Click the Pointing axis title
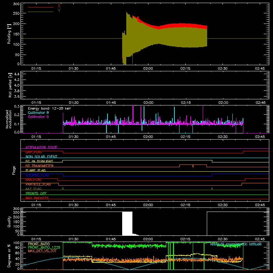Screen dimensions: 273x273 coord(9,34)
